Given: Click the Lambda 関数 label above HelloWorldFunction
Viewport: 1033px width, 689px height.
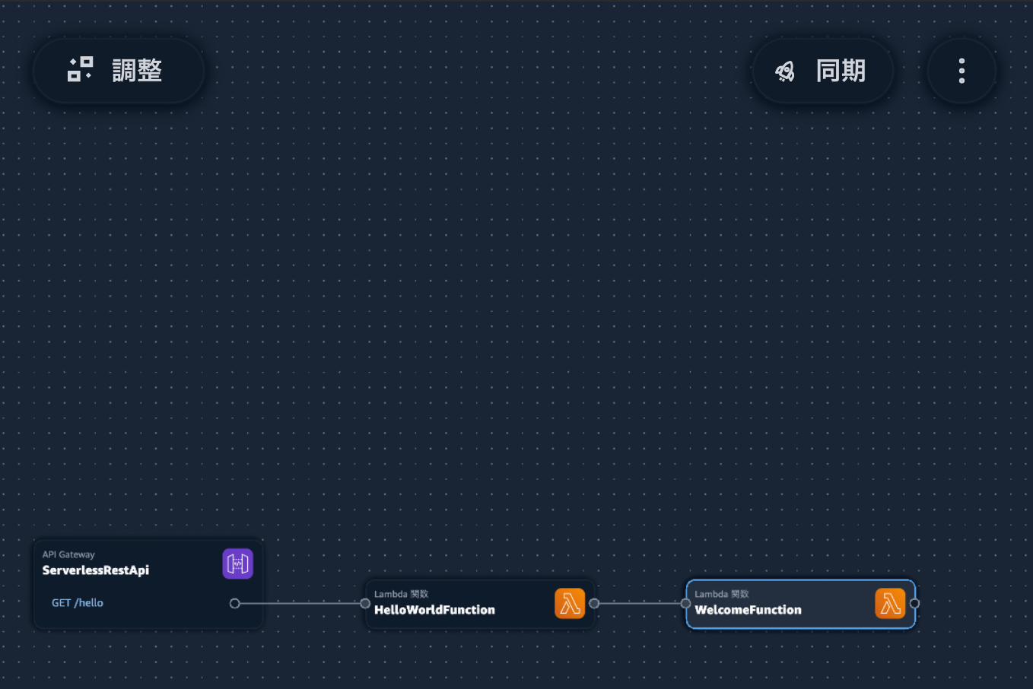Looking at the screenshot, I should click(x=401, y=594).
